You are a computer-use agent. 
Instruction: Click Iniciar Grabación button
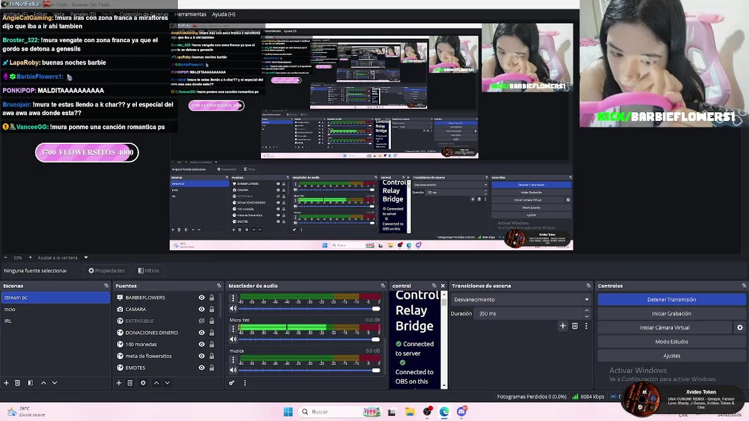672,313
